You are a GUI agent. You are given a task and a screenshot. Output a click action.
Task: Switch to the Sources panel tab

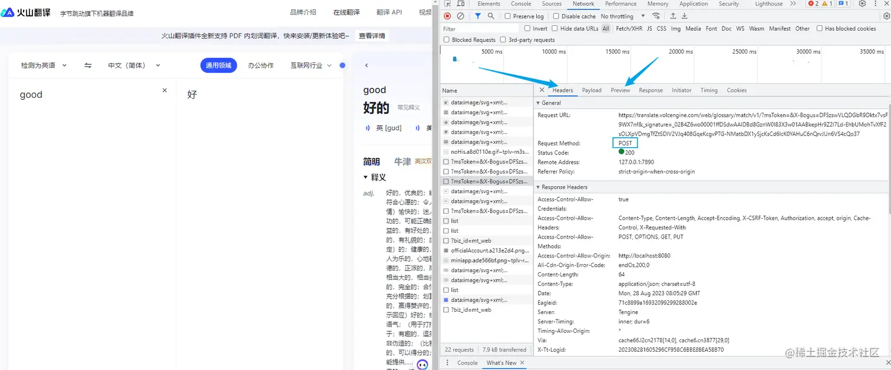pos(552,4)
